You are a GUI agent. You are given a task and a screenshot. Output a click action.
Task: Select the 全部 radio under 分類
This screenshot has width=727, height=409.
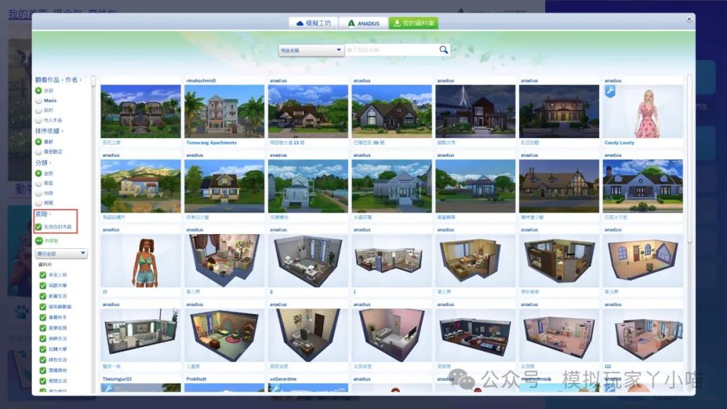pos(39,174)
